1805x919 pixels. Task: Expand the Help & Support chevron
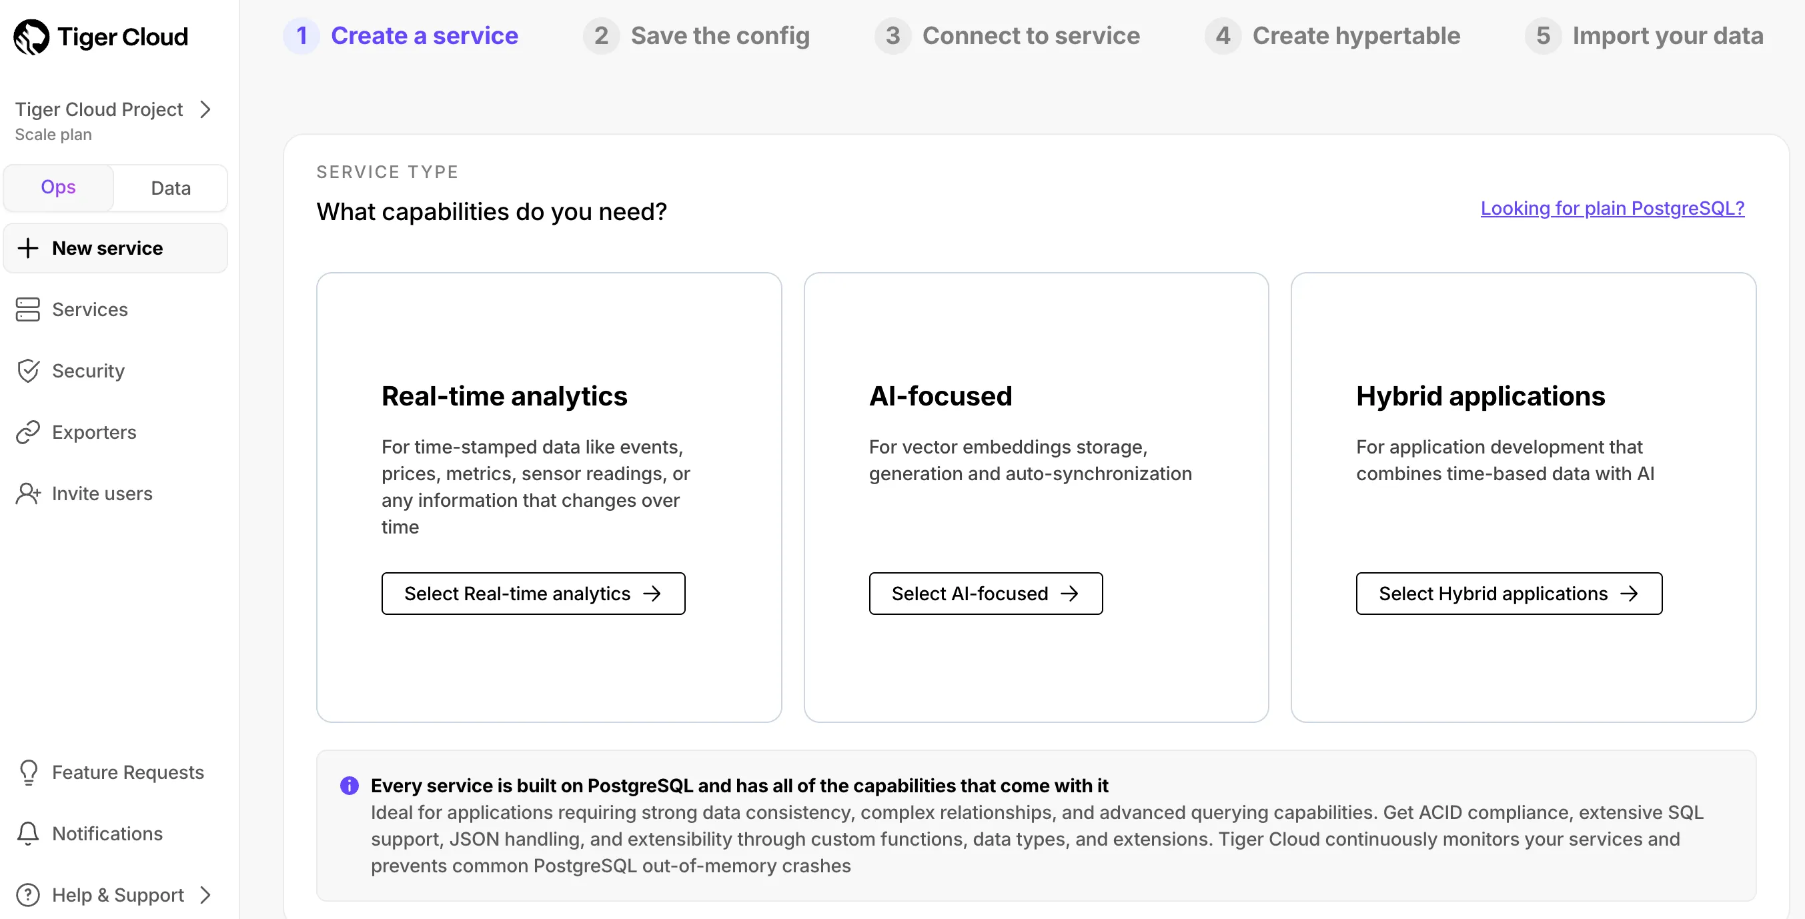click(x=205, y=894)
